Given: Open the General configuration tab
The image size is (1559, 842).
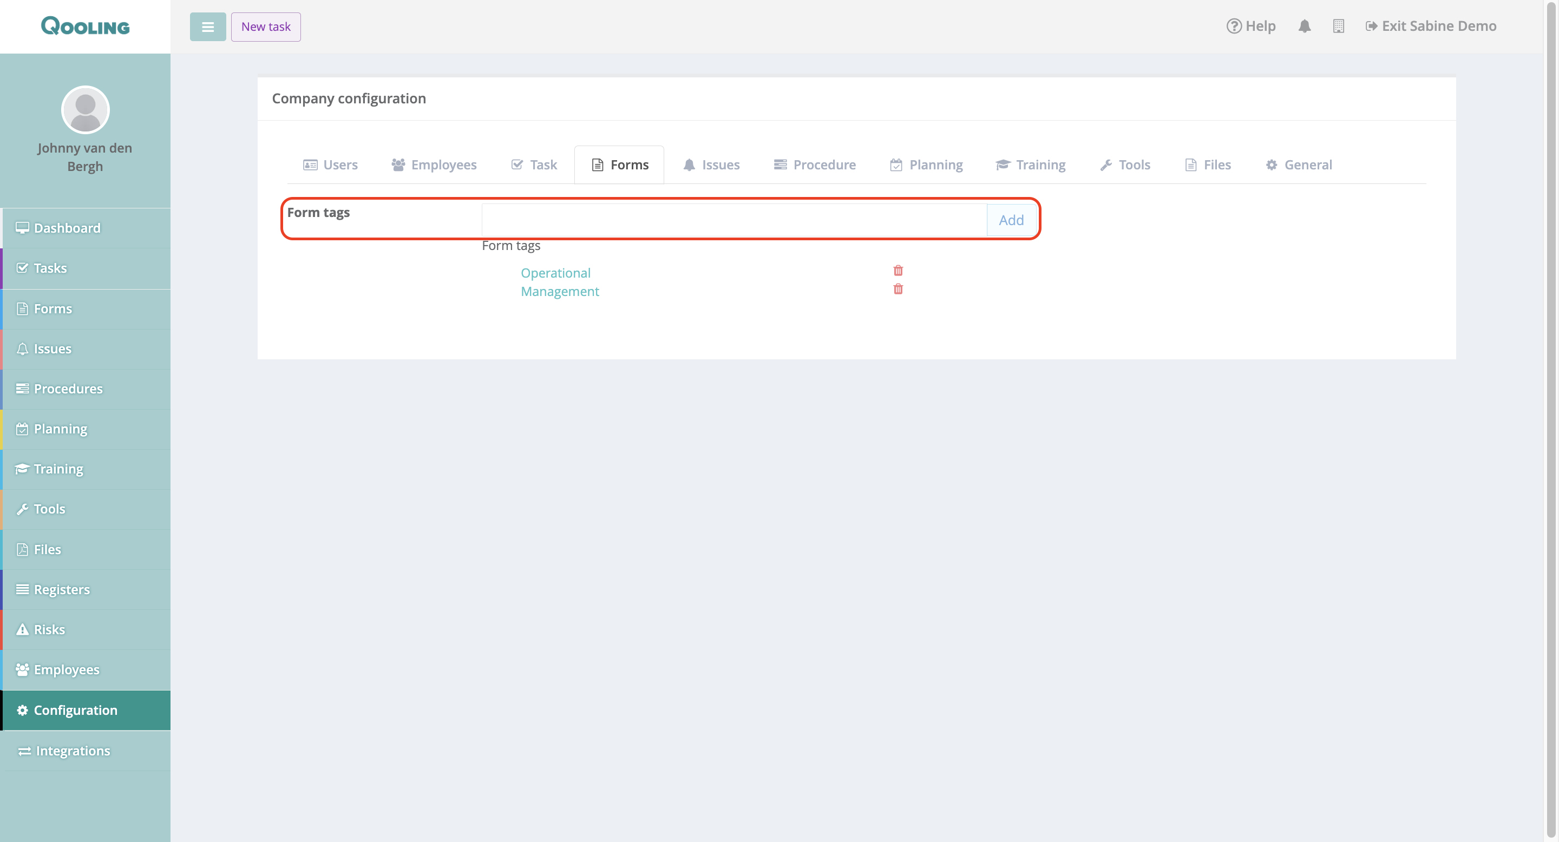Looking at the screenshot, I should (1299, 165).
